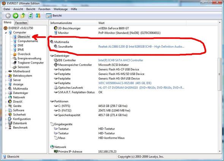Click the Multimedia speaker icon in tree
224x161 pixels.
(10, 89)
